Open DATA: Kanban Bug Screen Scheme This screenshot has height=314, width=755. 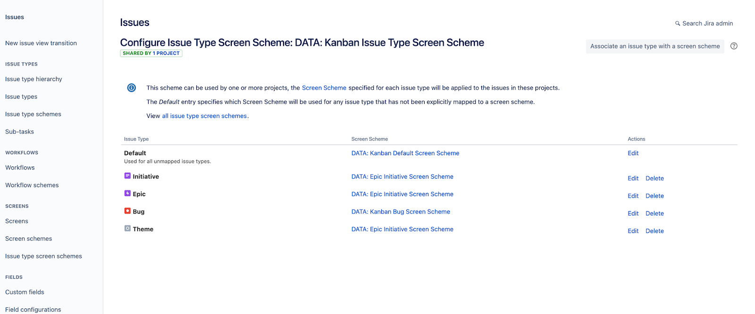pyautogui.click(x=400, y=211)
